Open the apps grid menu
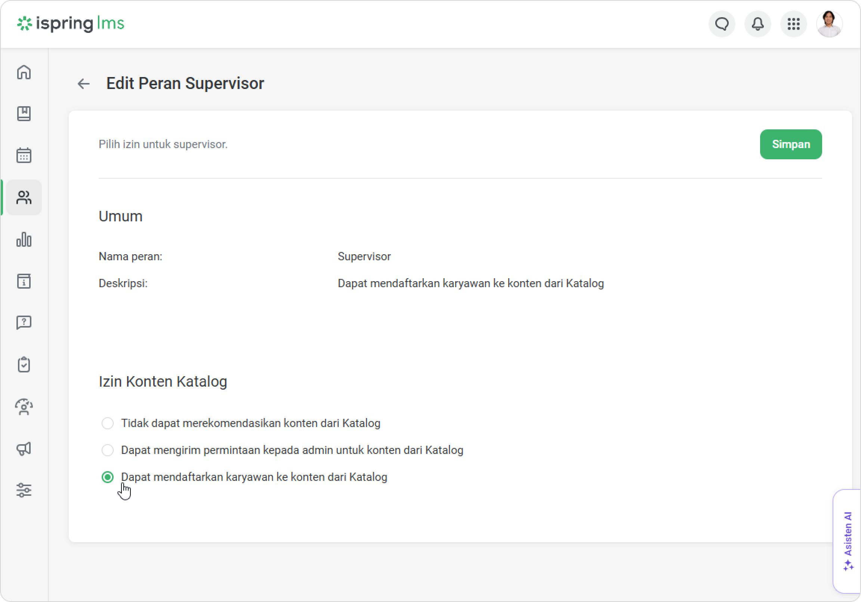The width and height of the screenshot is (861, 602). [793, 24]
